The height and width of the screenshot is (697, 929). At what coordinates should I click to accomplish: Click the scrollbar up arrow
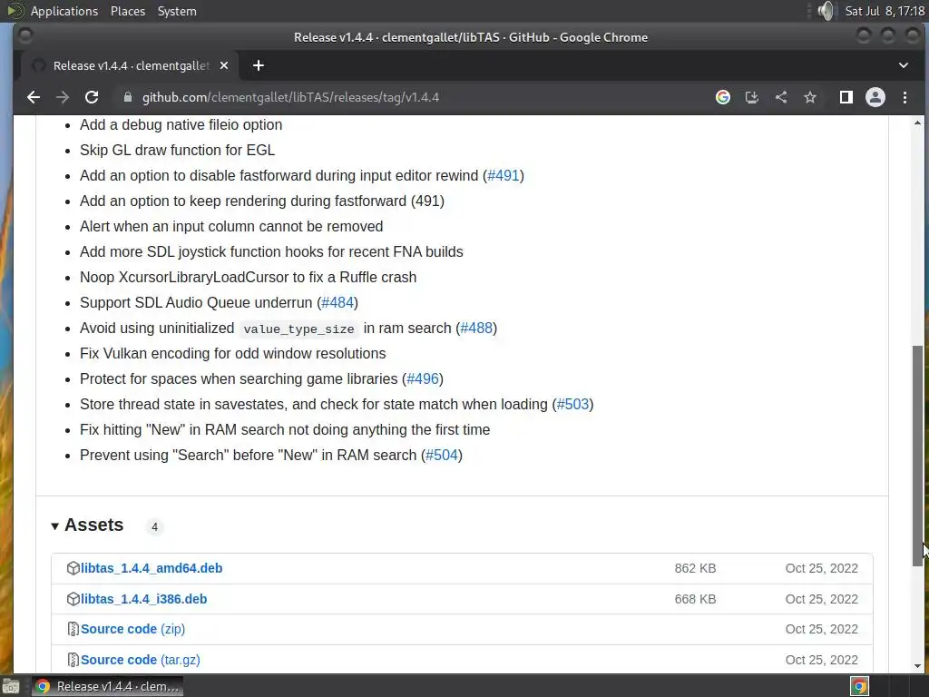(917, 123)
